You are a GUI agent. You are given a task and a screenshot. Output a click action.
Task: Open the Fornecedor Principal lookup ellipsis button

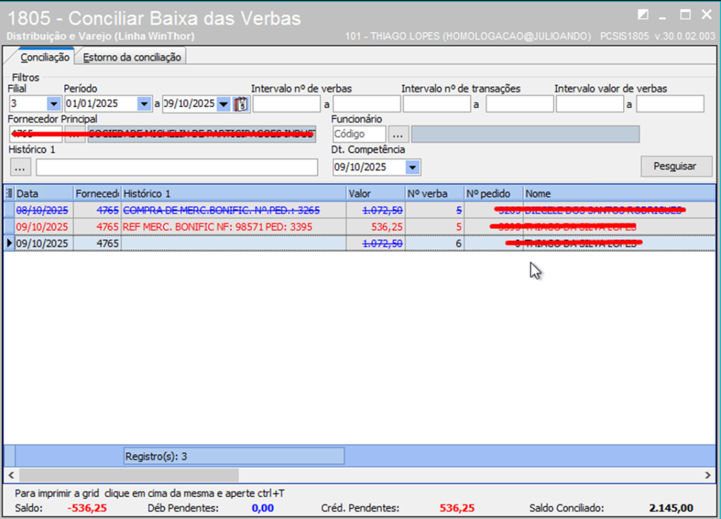click(75, 135)
